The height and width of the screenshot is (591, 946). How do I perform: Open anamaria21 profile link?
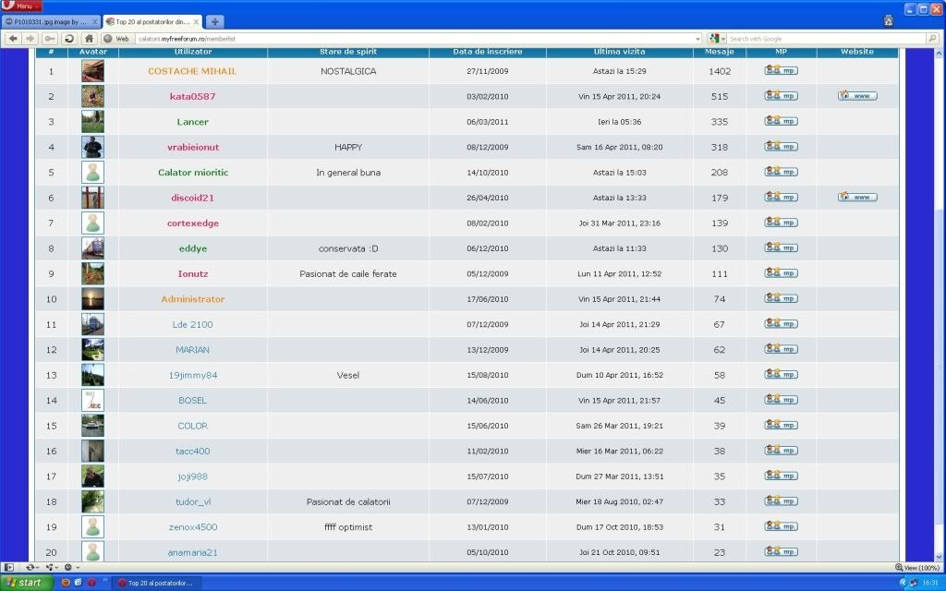tap(192, 552)
